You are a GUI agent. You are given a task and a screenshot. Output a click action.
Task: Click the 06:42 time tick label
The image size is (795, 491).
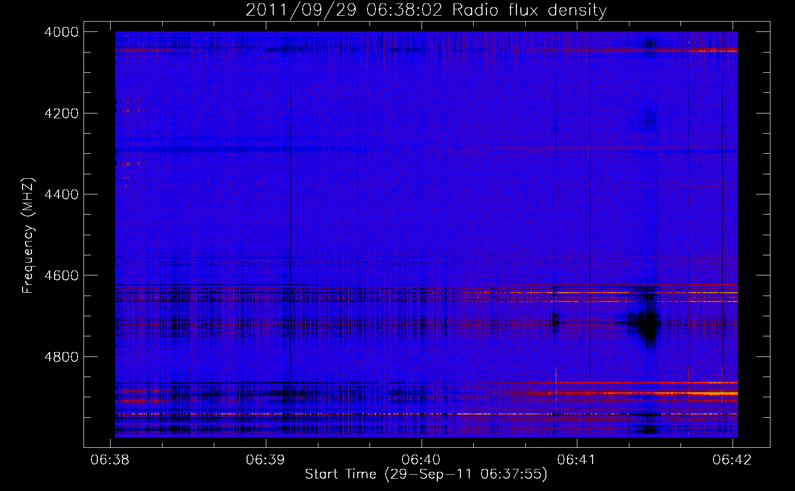point(732,460)
